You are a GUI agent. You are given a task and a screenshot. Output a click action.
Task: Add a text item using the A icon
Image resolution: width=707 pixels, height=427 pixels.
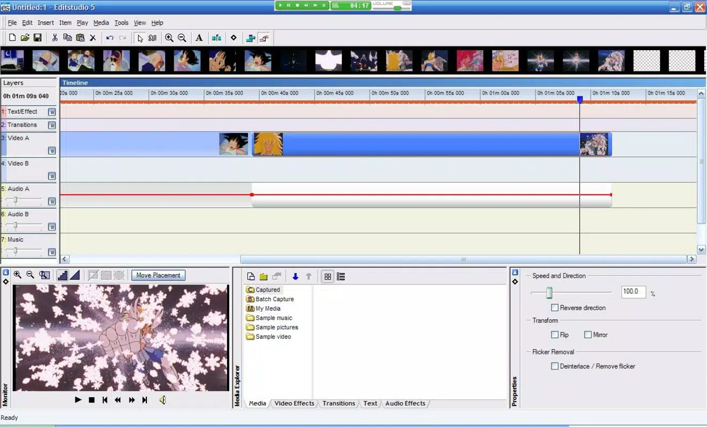[x=199, y=38]
